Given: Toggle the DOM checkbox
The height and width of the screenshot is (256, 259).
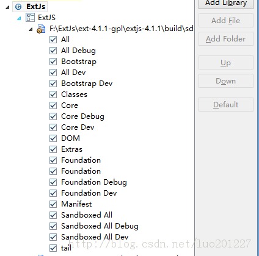Looking at the screenshot, I should coord(53,138).
